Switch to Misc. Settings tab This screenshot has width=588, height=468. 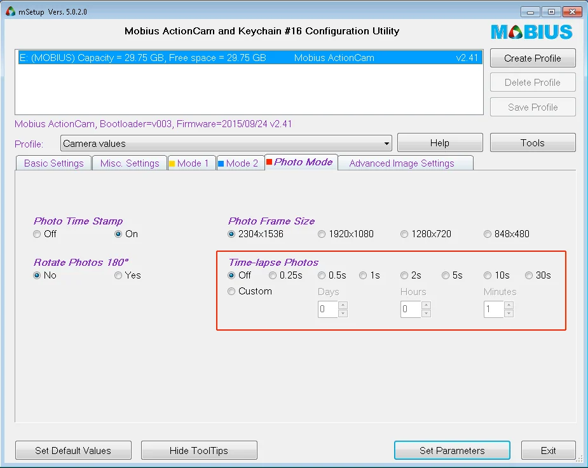[x=130, y=163]
